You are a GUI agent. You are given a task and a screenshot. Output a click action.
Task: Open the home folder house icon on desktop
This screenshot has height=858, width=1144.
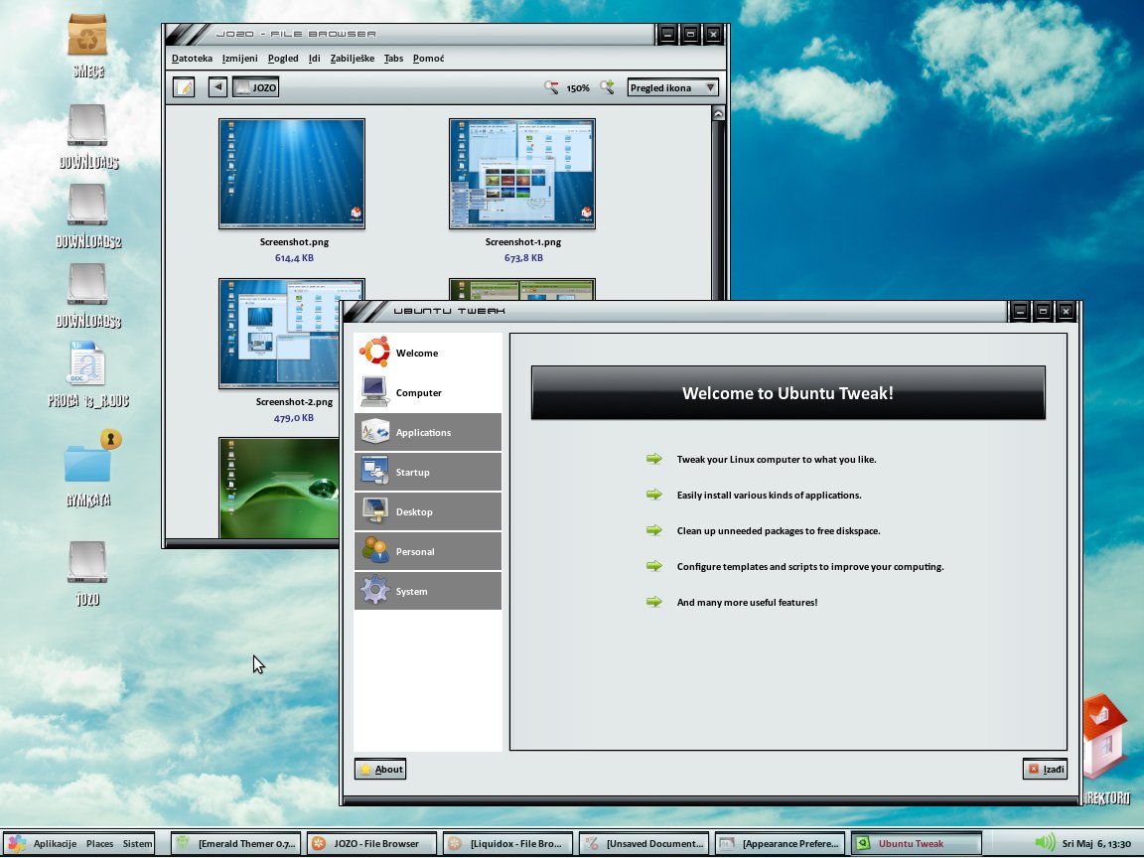tap(1105, 737)
